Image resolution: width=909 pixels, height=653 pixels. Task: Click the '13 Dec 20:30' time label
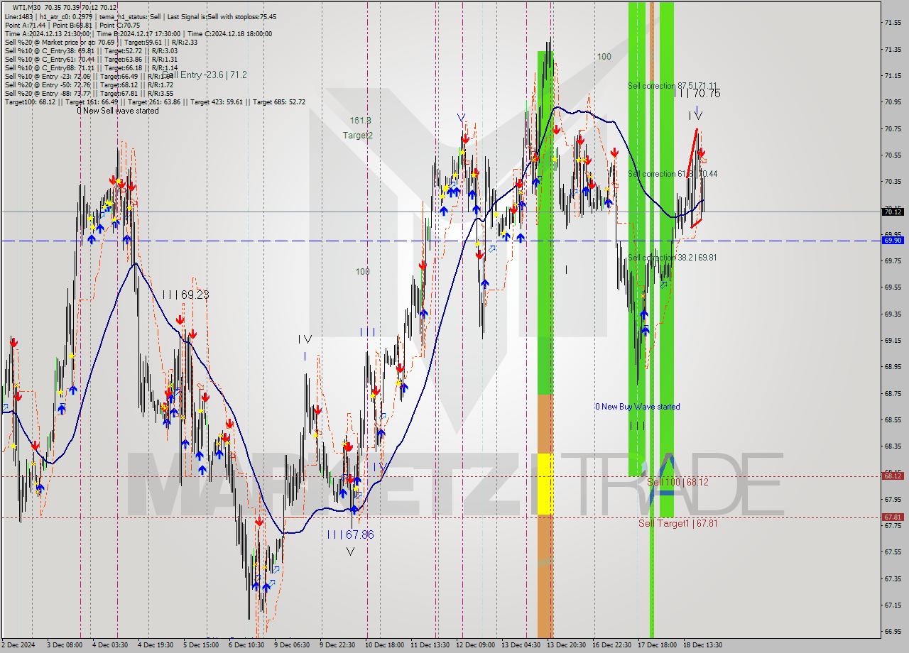[x=566, y=645]
